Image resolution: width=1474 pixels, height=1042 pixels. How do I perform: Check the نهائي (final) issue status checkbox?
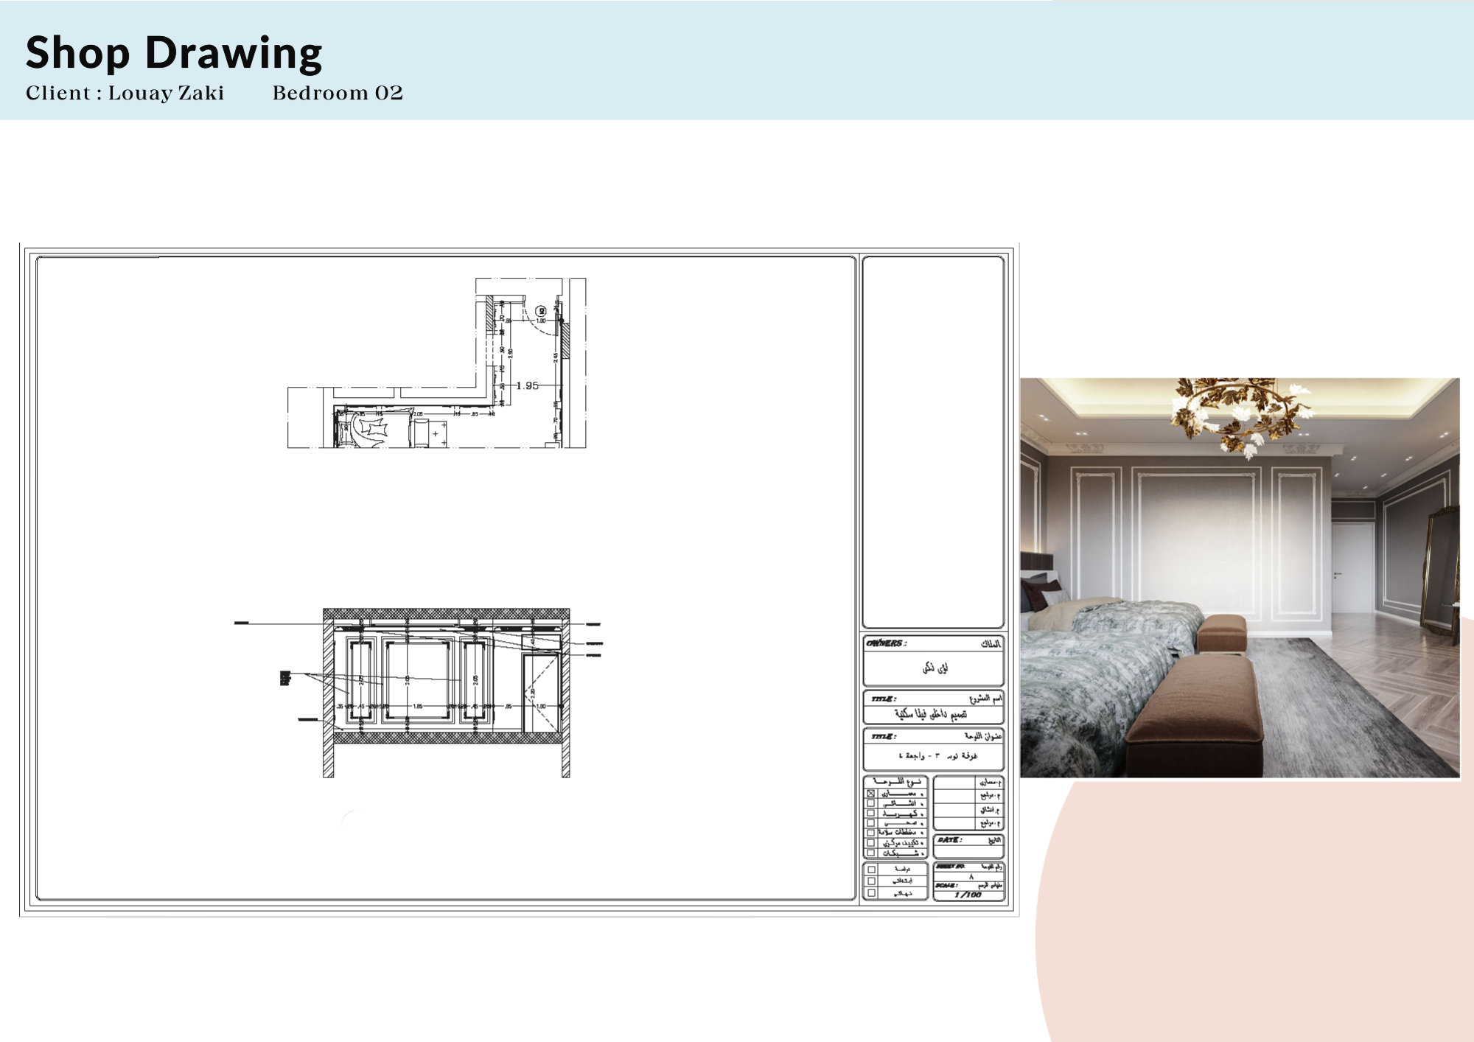[x=870, y=892]
